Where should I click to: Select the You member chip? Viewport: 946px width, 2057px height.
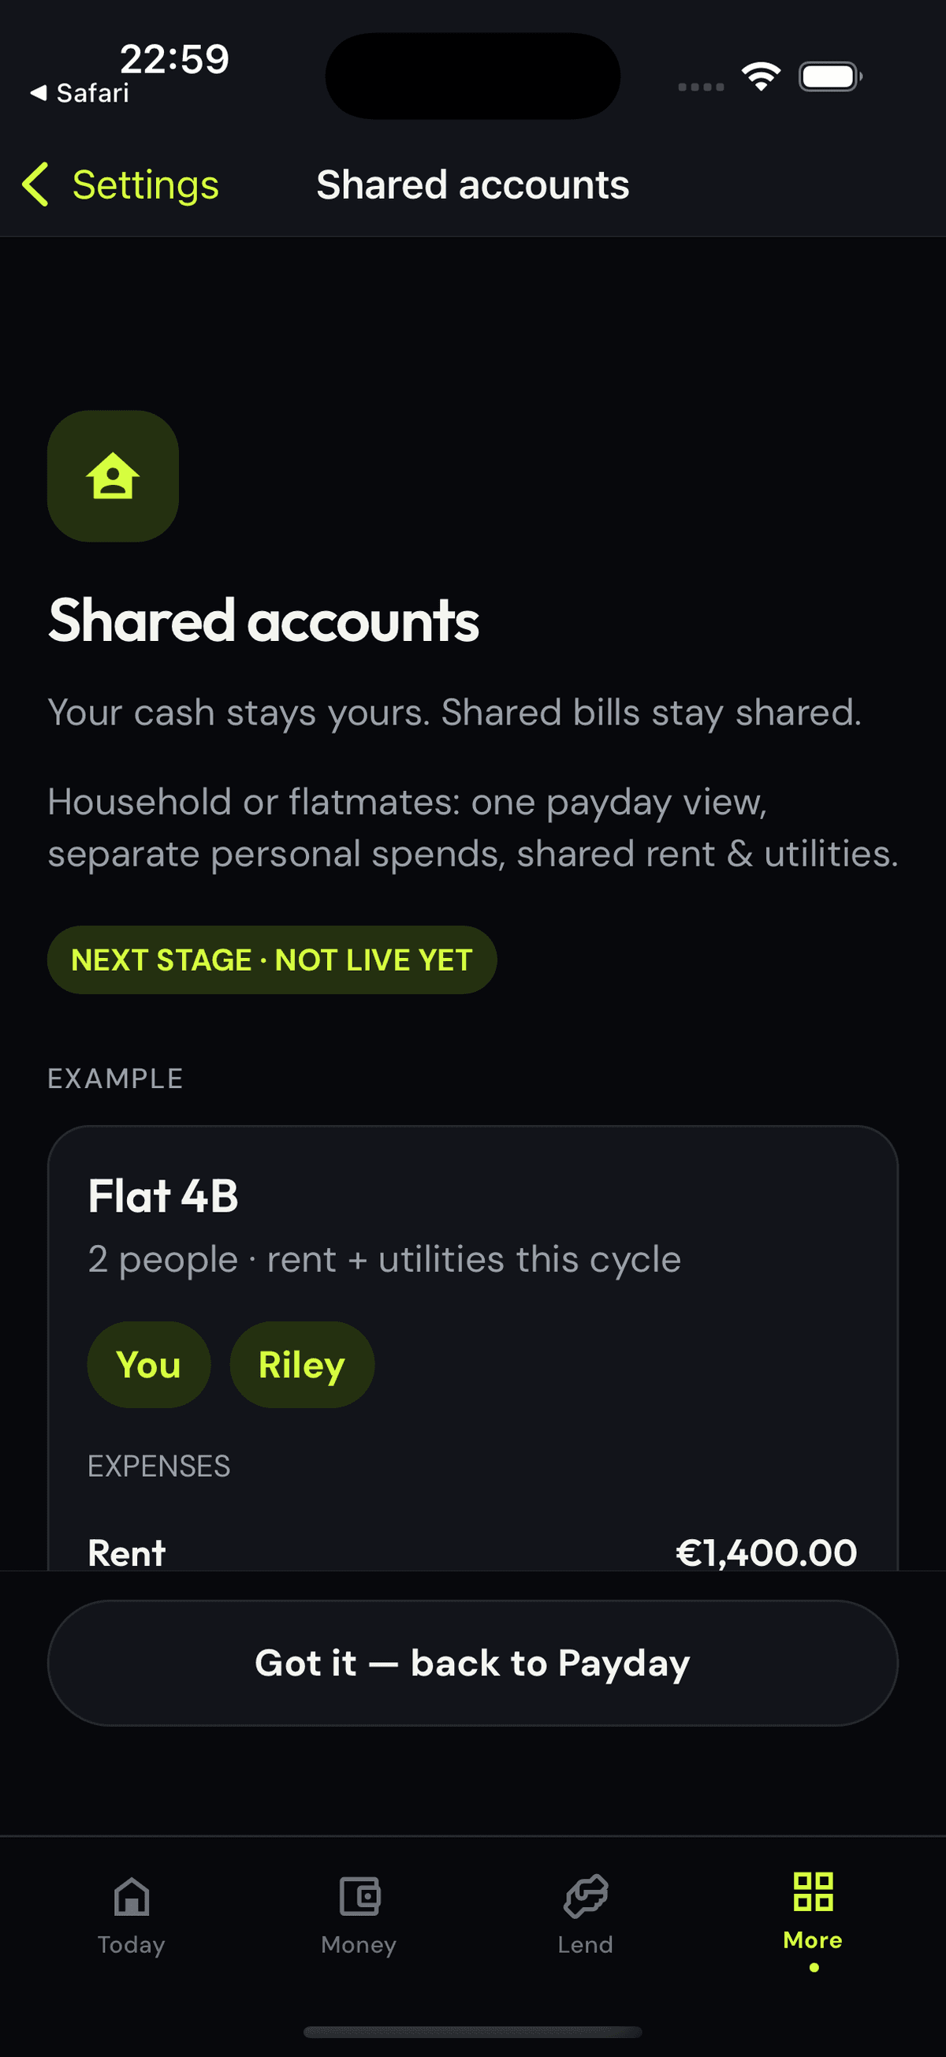148,1364
